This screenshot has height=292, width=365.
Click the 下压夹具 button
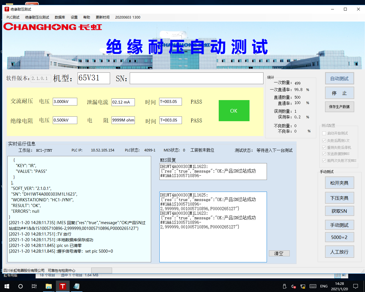point(339,198)
